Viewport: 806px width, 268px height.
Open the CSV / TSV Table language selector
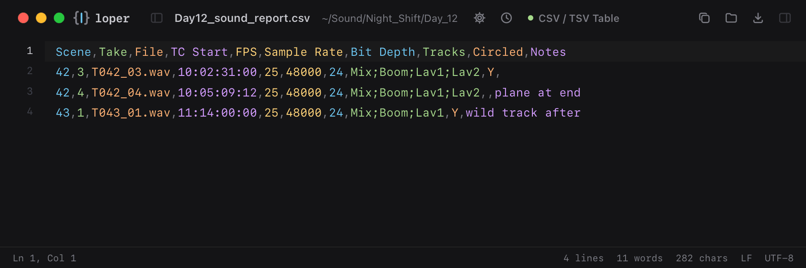click(574, 18)
